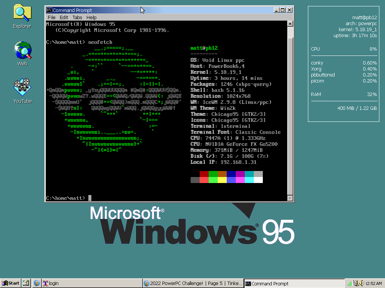Click "400 MiB / 1.22 GiB" in the conky panel
This screenshot has height=288, width=385.
pyautogui.click(x=357, y=108)
